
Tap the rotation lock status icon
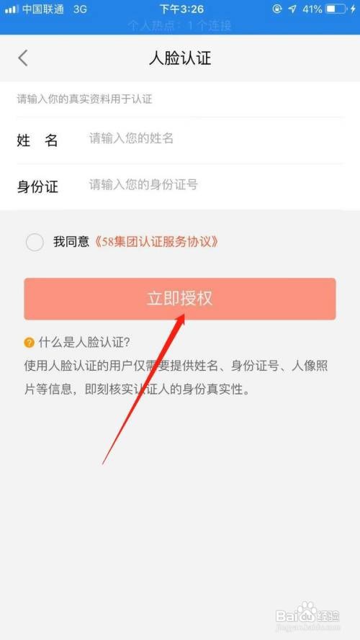(277, 9)
